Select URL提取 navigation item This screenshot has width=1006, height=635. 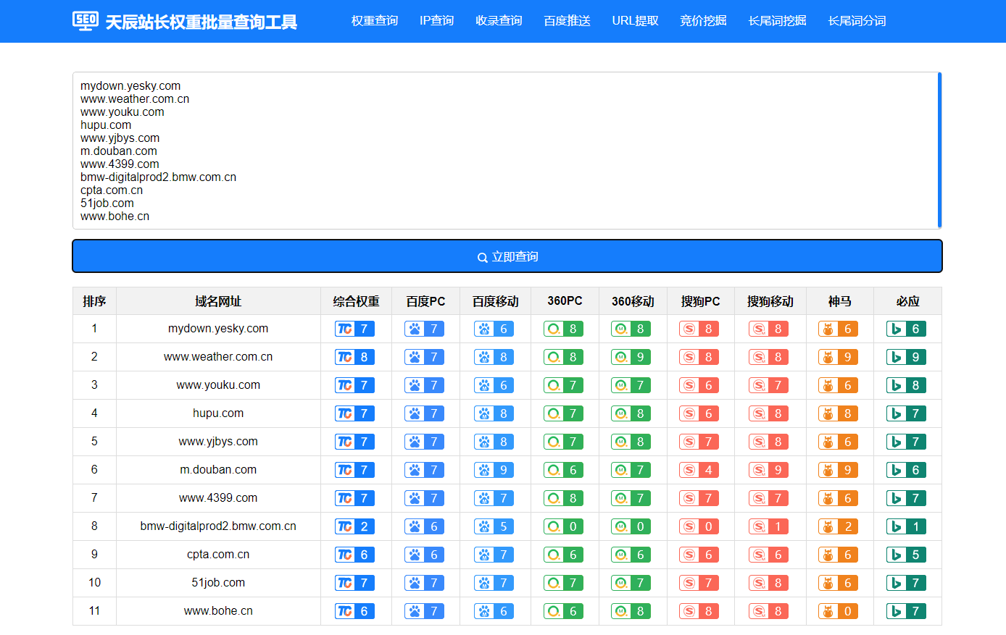(635, 21)
